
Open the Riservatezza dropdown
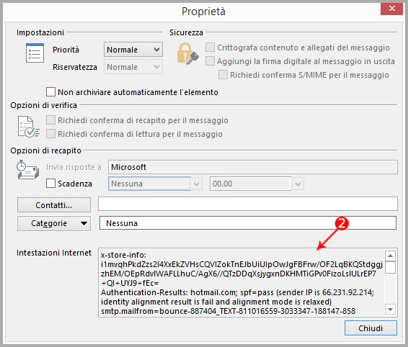(x=133, y=67)
